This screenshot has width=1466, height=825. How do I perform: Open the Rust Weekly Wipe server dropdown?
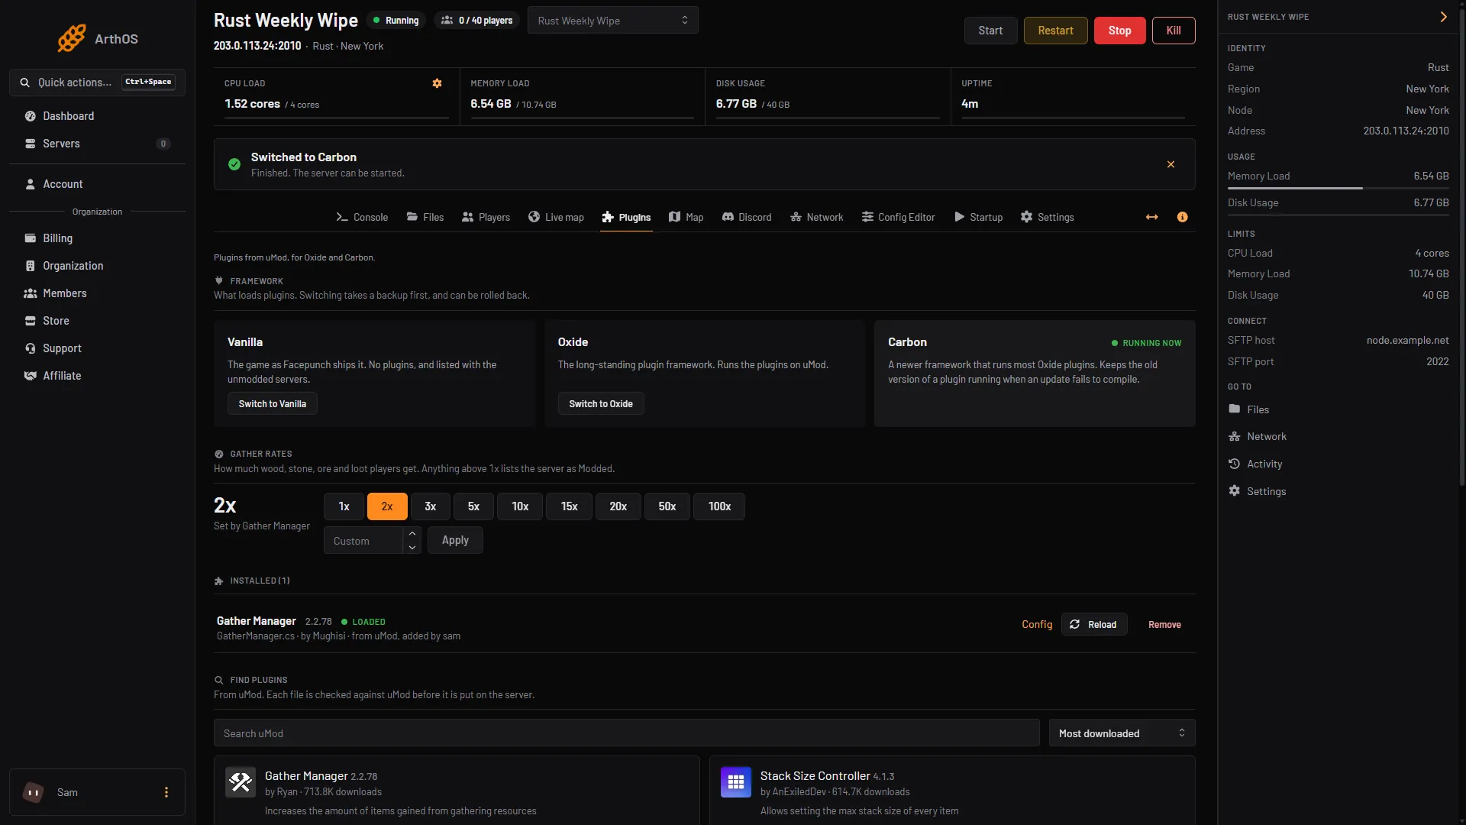[612, 21]
